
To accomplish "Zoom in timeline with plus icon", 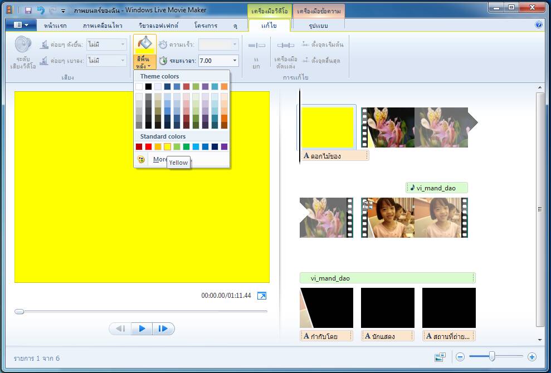I will 532,357.
